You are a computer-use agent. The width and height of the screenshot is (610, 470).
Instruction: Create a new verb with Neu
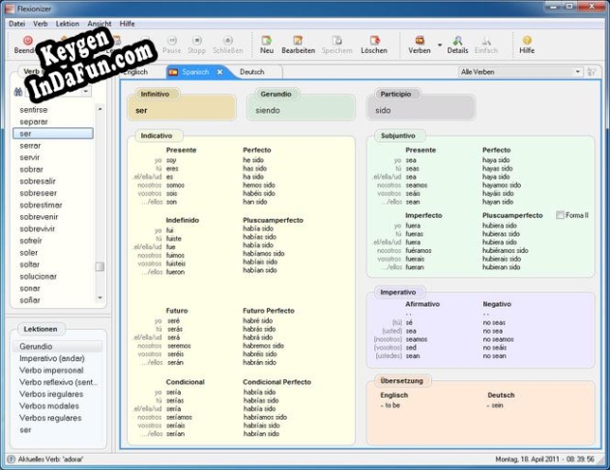click(267, 45)
